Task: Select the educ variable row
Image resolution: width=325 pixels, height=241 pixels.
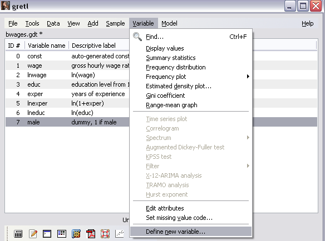Action: [x=67, y=84]
